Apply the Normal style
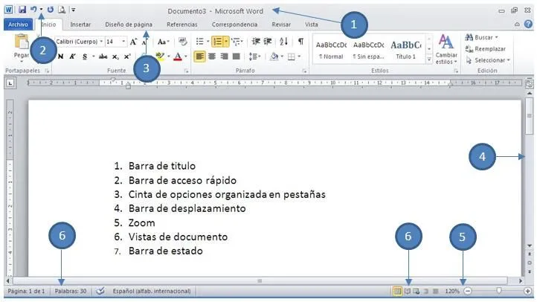The height and width of the screenshot is (302, 537). (x=331, y=50)
